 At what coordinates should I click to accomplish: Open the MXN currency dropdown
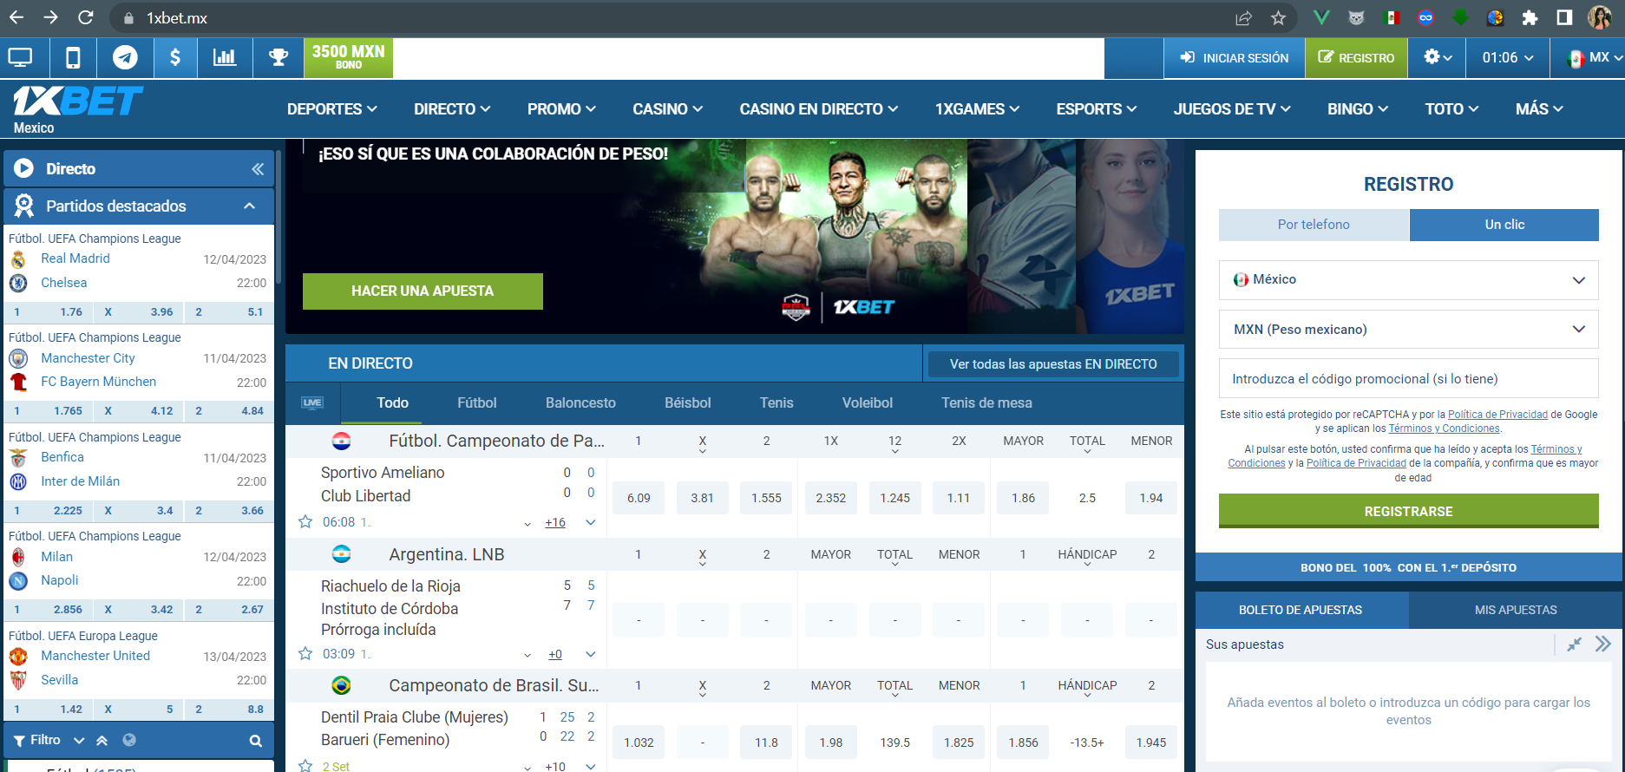click(1408, 330)
